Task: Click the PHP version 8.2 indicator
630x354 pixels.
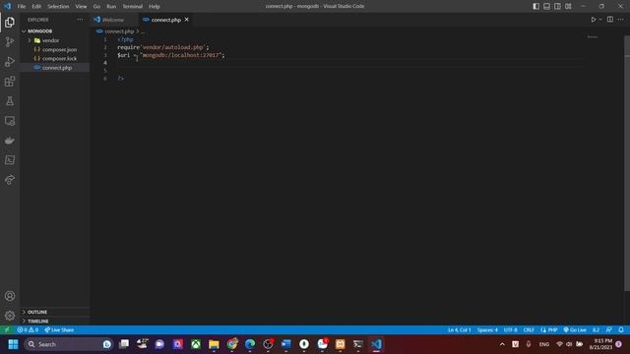Action: click(x=596, y=330)
